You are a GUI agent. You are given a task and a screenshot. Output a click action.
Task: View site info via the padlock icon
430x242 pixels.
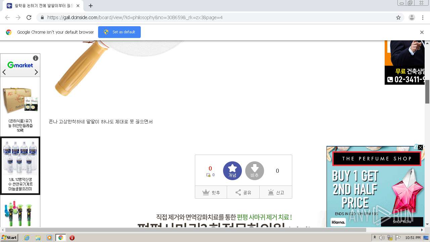click(42, 17)
